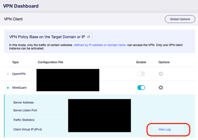Click the swap arrows icon in VPN policy selector
Image resolution: width=198 pixels, height=140 pixels.
[x=89, y=37]
